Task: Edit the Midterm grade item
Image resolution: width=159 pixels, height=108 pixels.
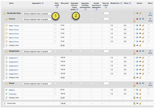Action: [x=134, y=90]
